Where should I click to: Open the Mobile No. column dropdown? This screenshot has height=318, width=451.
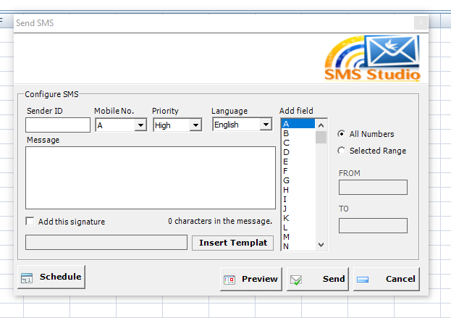tap(140, 125)
